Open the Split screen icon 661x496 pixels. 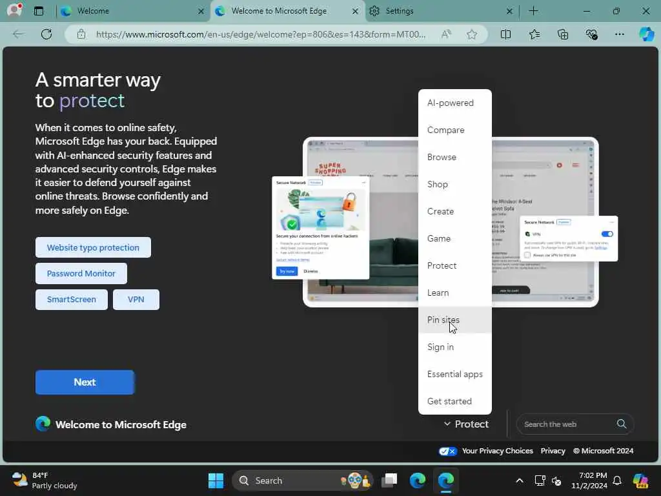(x=505, y=34)
